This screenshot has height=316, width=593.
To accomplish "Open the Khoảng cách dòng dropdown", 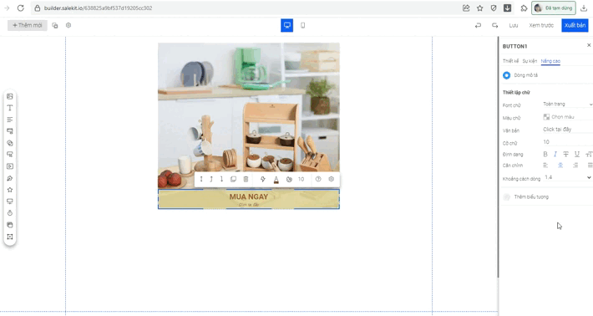I will [567, 177].
